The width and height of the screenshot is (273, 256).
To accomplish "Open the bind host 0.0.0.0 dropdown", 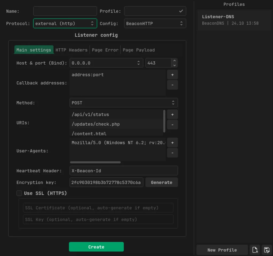I will pyautogui.click(x=106, y=63).
